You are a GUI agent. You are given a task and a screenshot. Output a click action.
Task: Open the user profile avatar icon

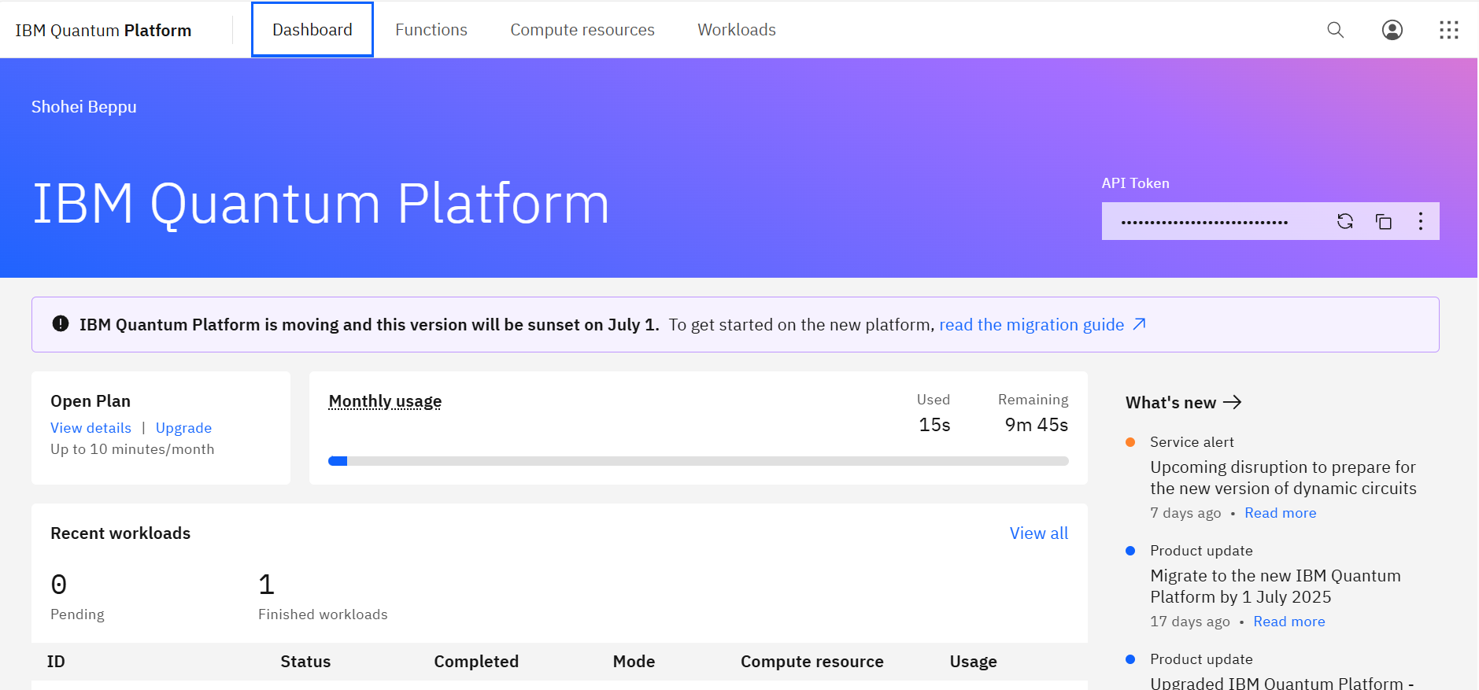1392,30
